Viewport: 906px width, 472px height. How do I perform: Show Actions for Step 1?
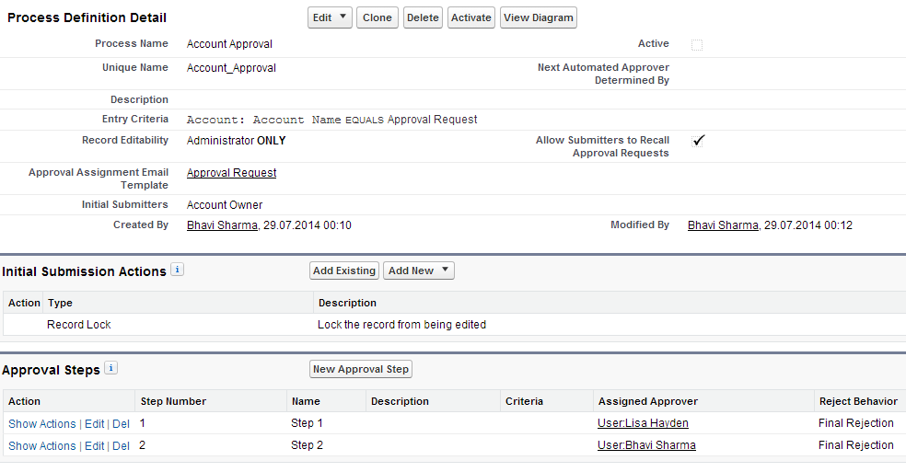point(42,424)
